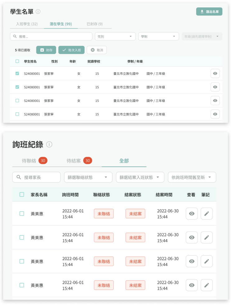231x306 pixels.
Task: Click the 30 badge next to 待結案
Action: click(x=88, y=160)
